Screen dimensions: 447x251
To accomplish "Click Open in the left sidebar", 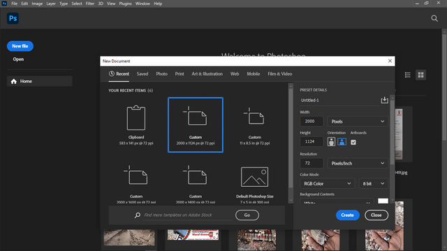I will tap(18, 59).
